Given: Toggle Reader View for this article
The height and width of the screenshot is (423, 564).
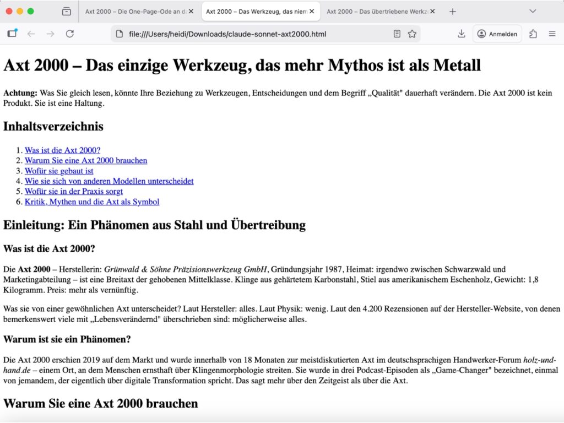Looking at the screenshot, I should tap(397, 34).
